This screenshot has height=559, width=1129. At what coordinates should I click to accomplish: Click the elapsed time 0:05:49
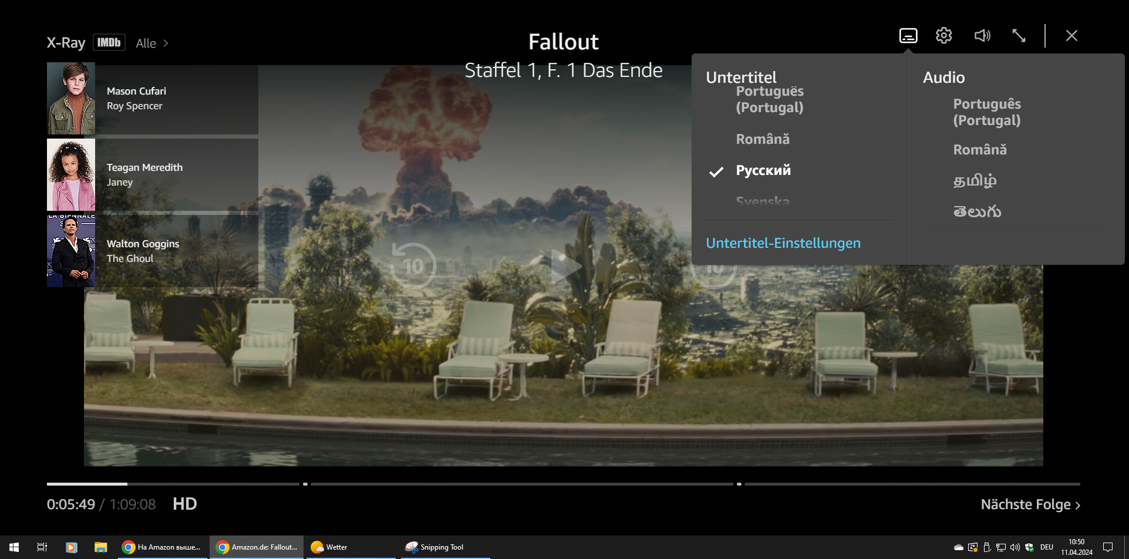pyautogui.click(x=71, y=504)
